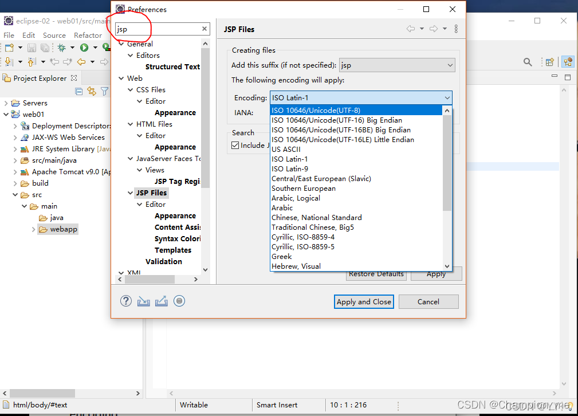Choose US ASCII encoding option

(x=356, y=150)
